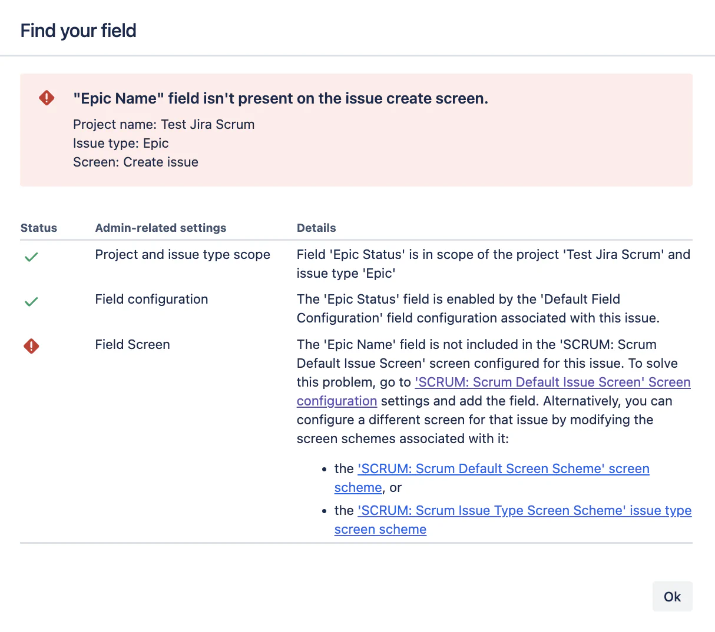Image resolution: width=715 pixels, height=632 pixels.
Task: Click the 'Find your field' dialog title
Action: click(x=78, y=31)
